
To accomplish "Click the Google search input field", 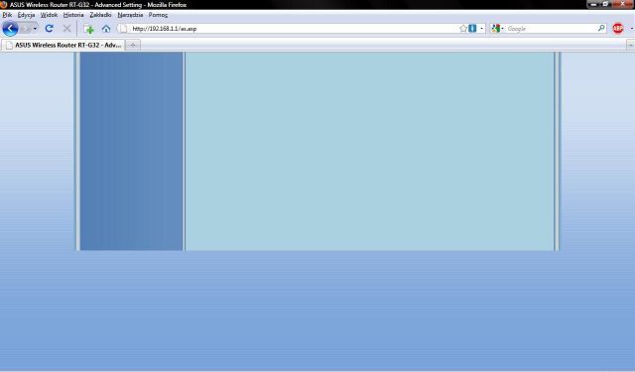I will 551,29.
